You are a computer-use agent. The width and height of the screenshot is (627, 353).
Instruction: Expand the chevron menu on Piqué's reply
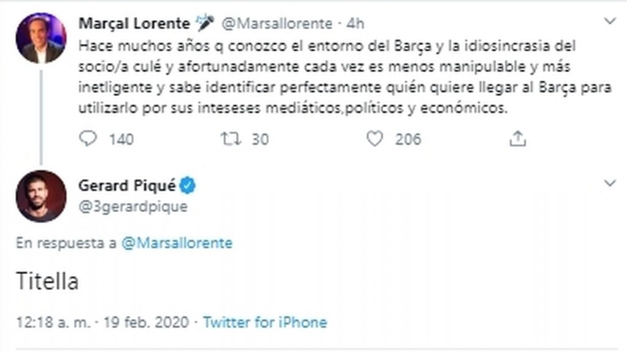(609, 183)
